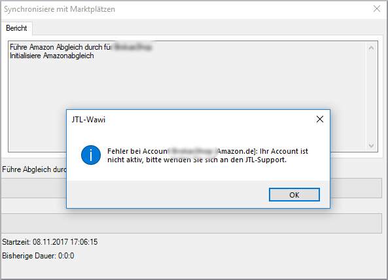The height and width of the screenshot is (280, 388).
Task: Switch to the Bericht tab
Action: tap(16, 28)
